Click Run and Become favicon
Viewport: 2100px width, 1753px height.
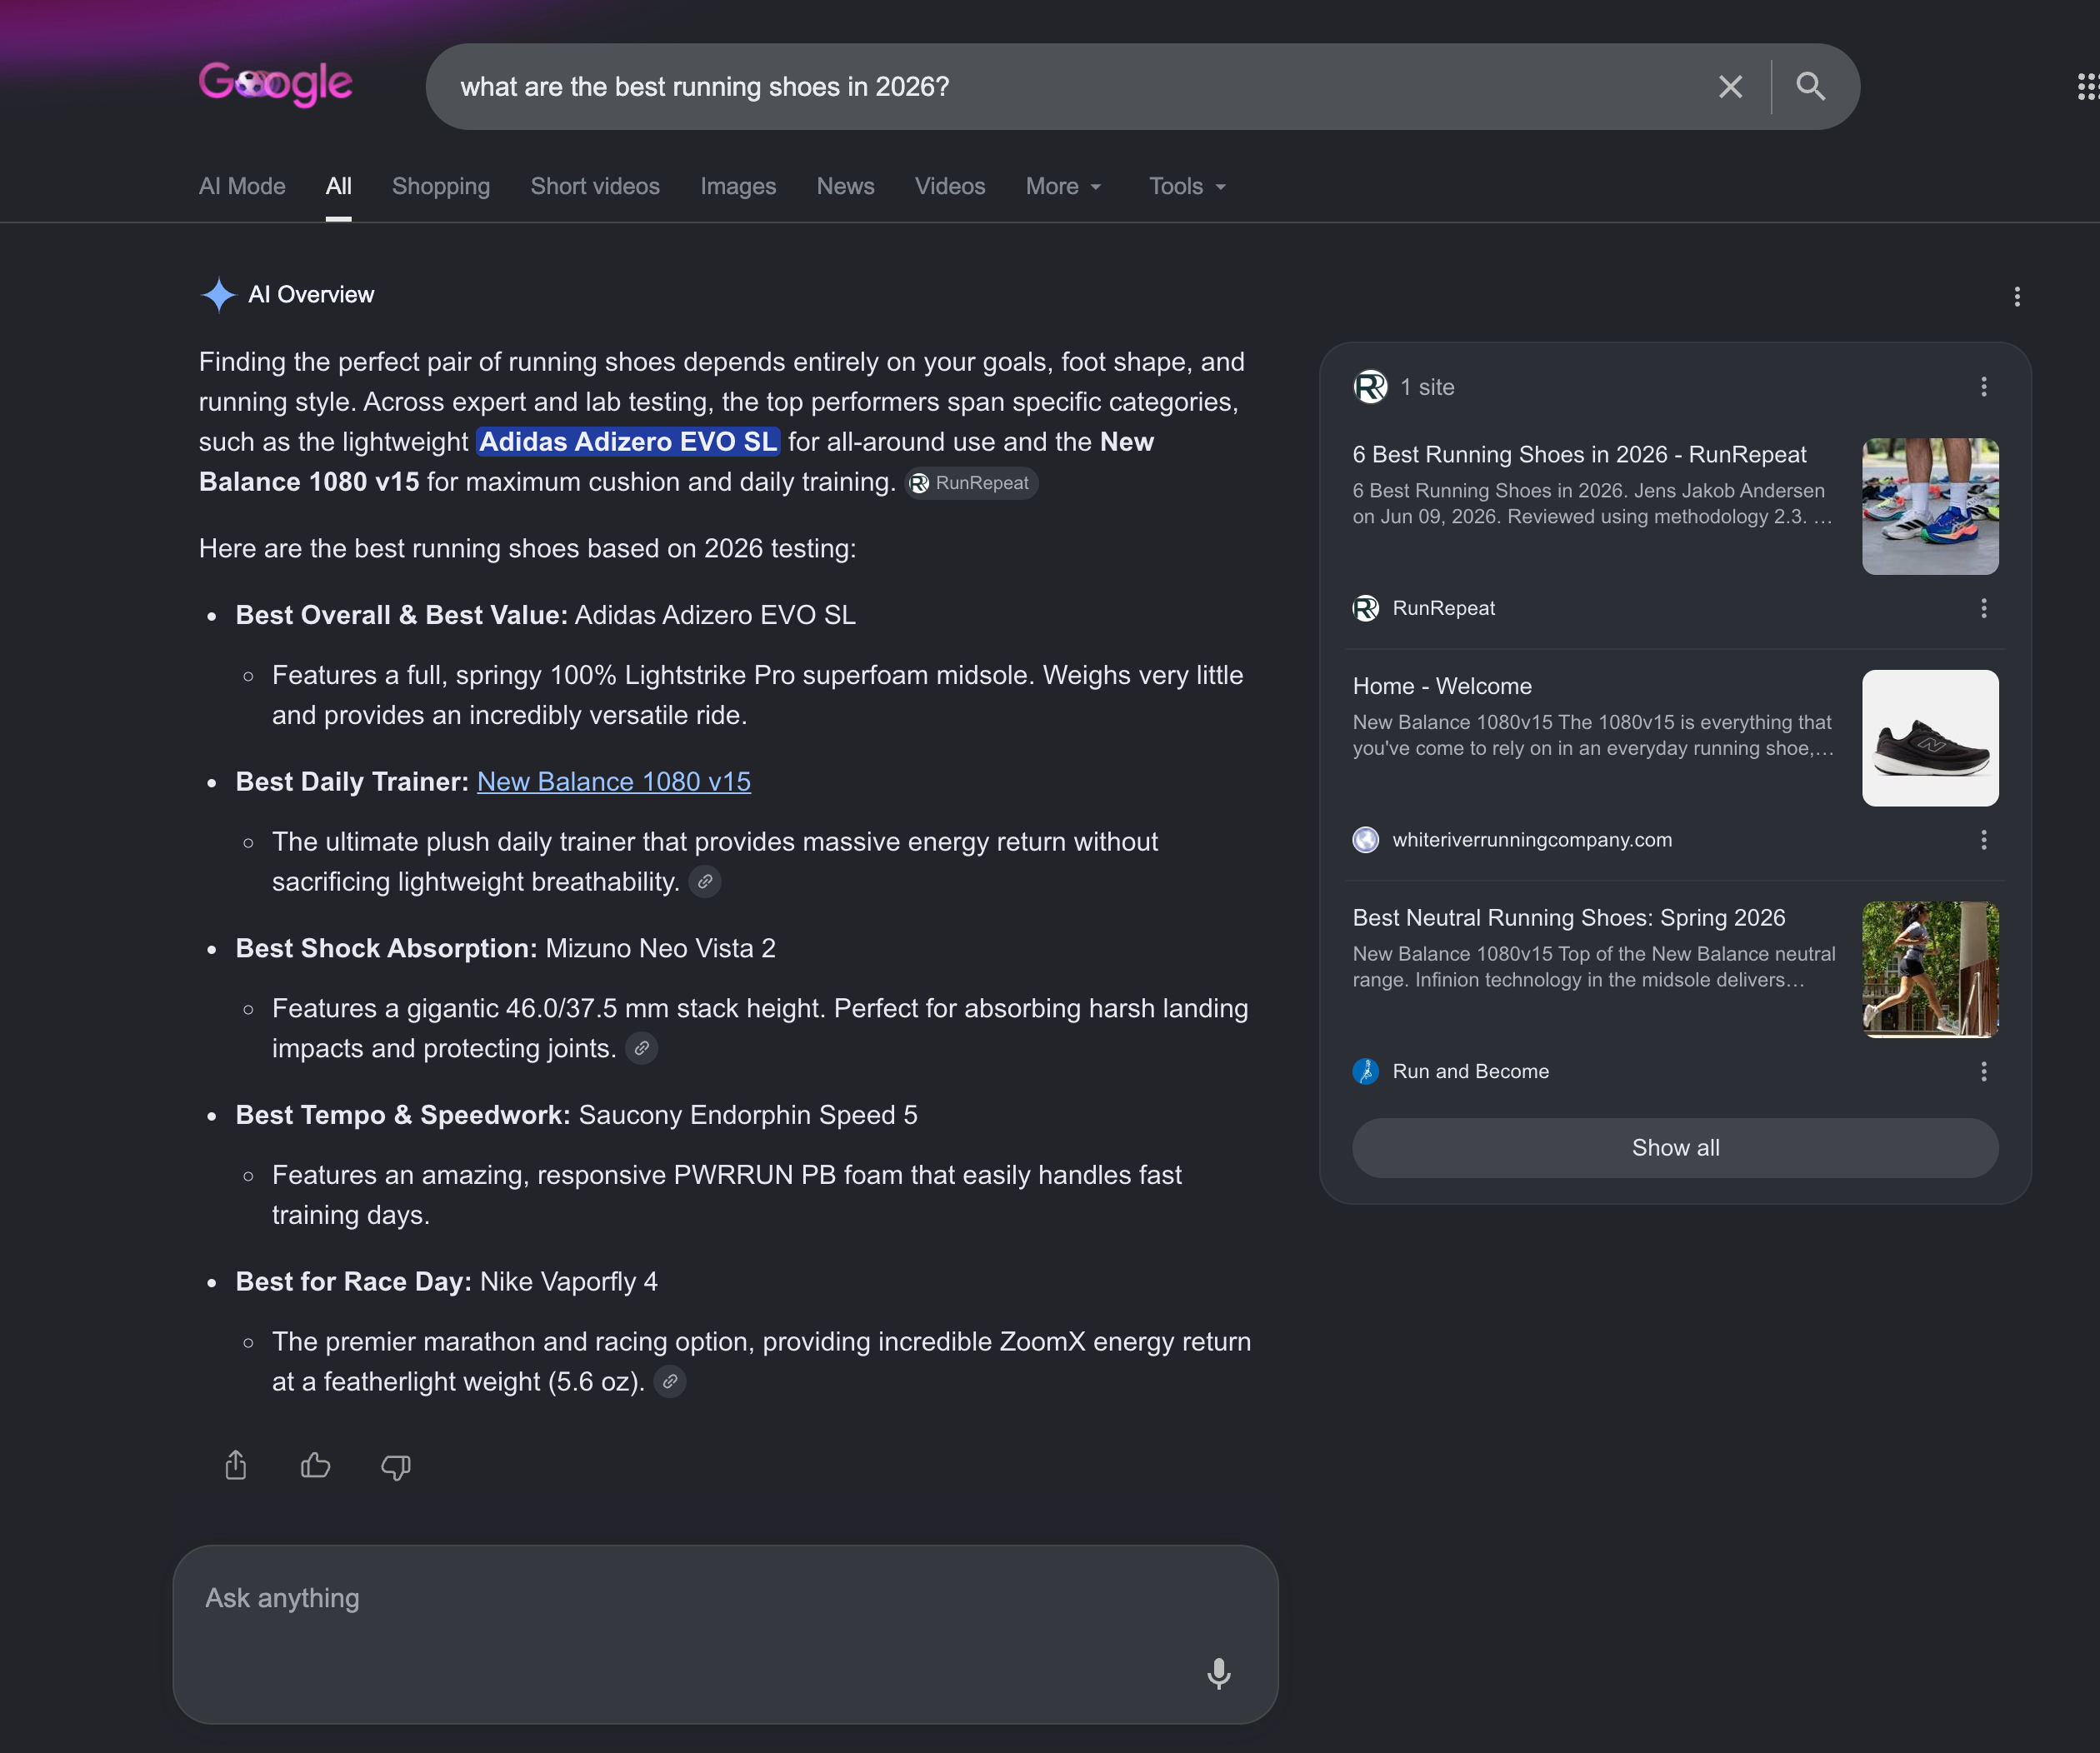pyautogui.click(x=1366, y=1072)
